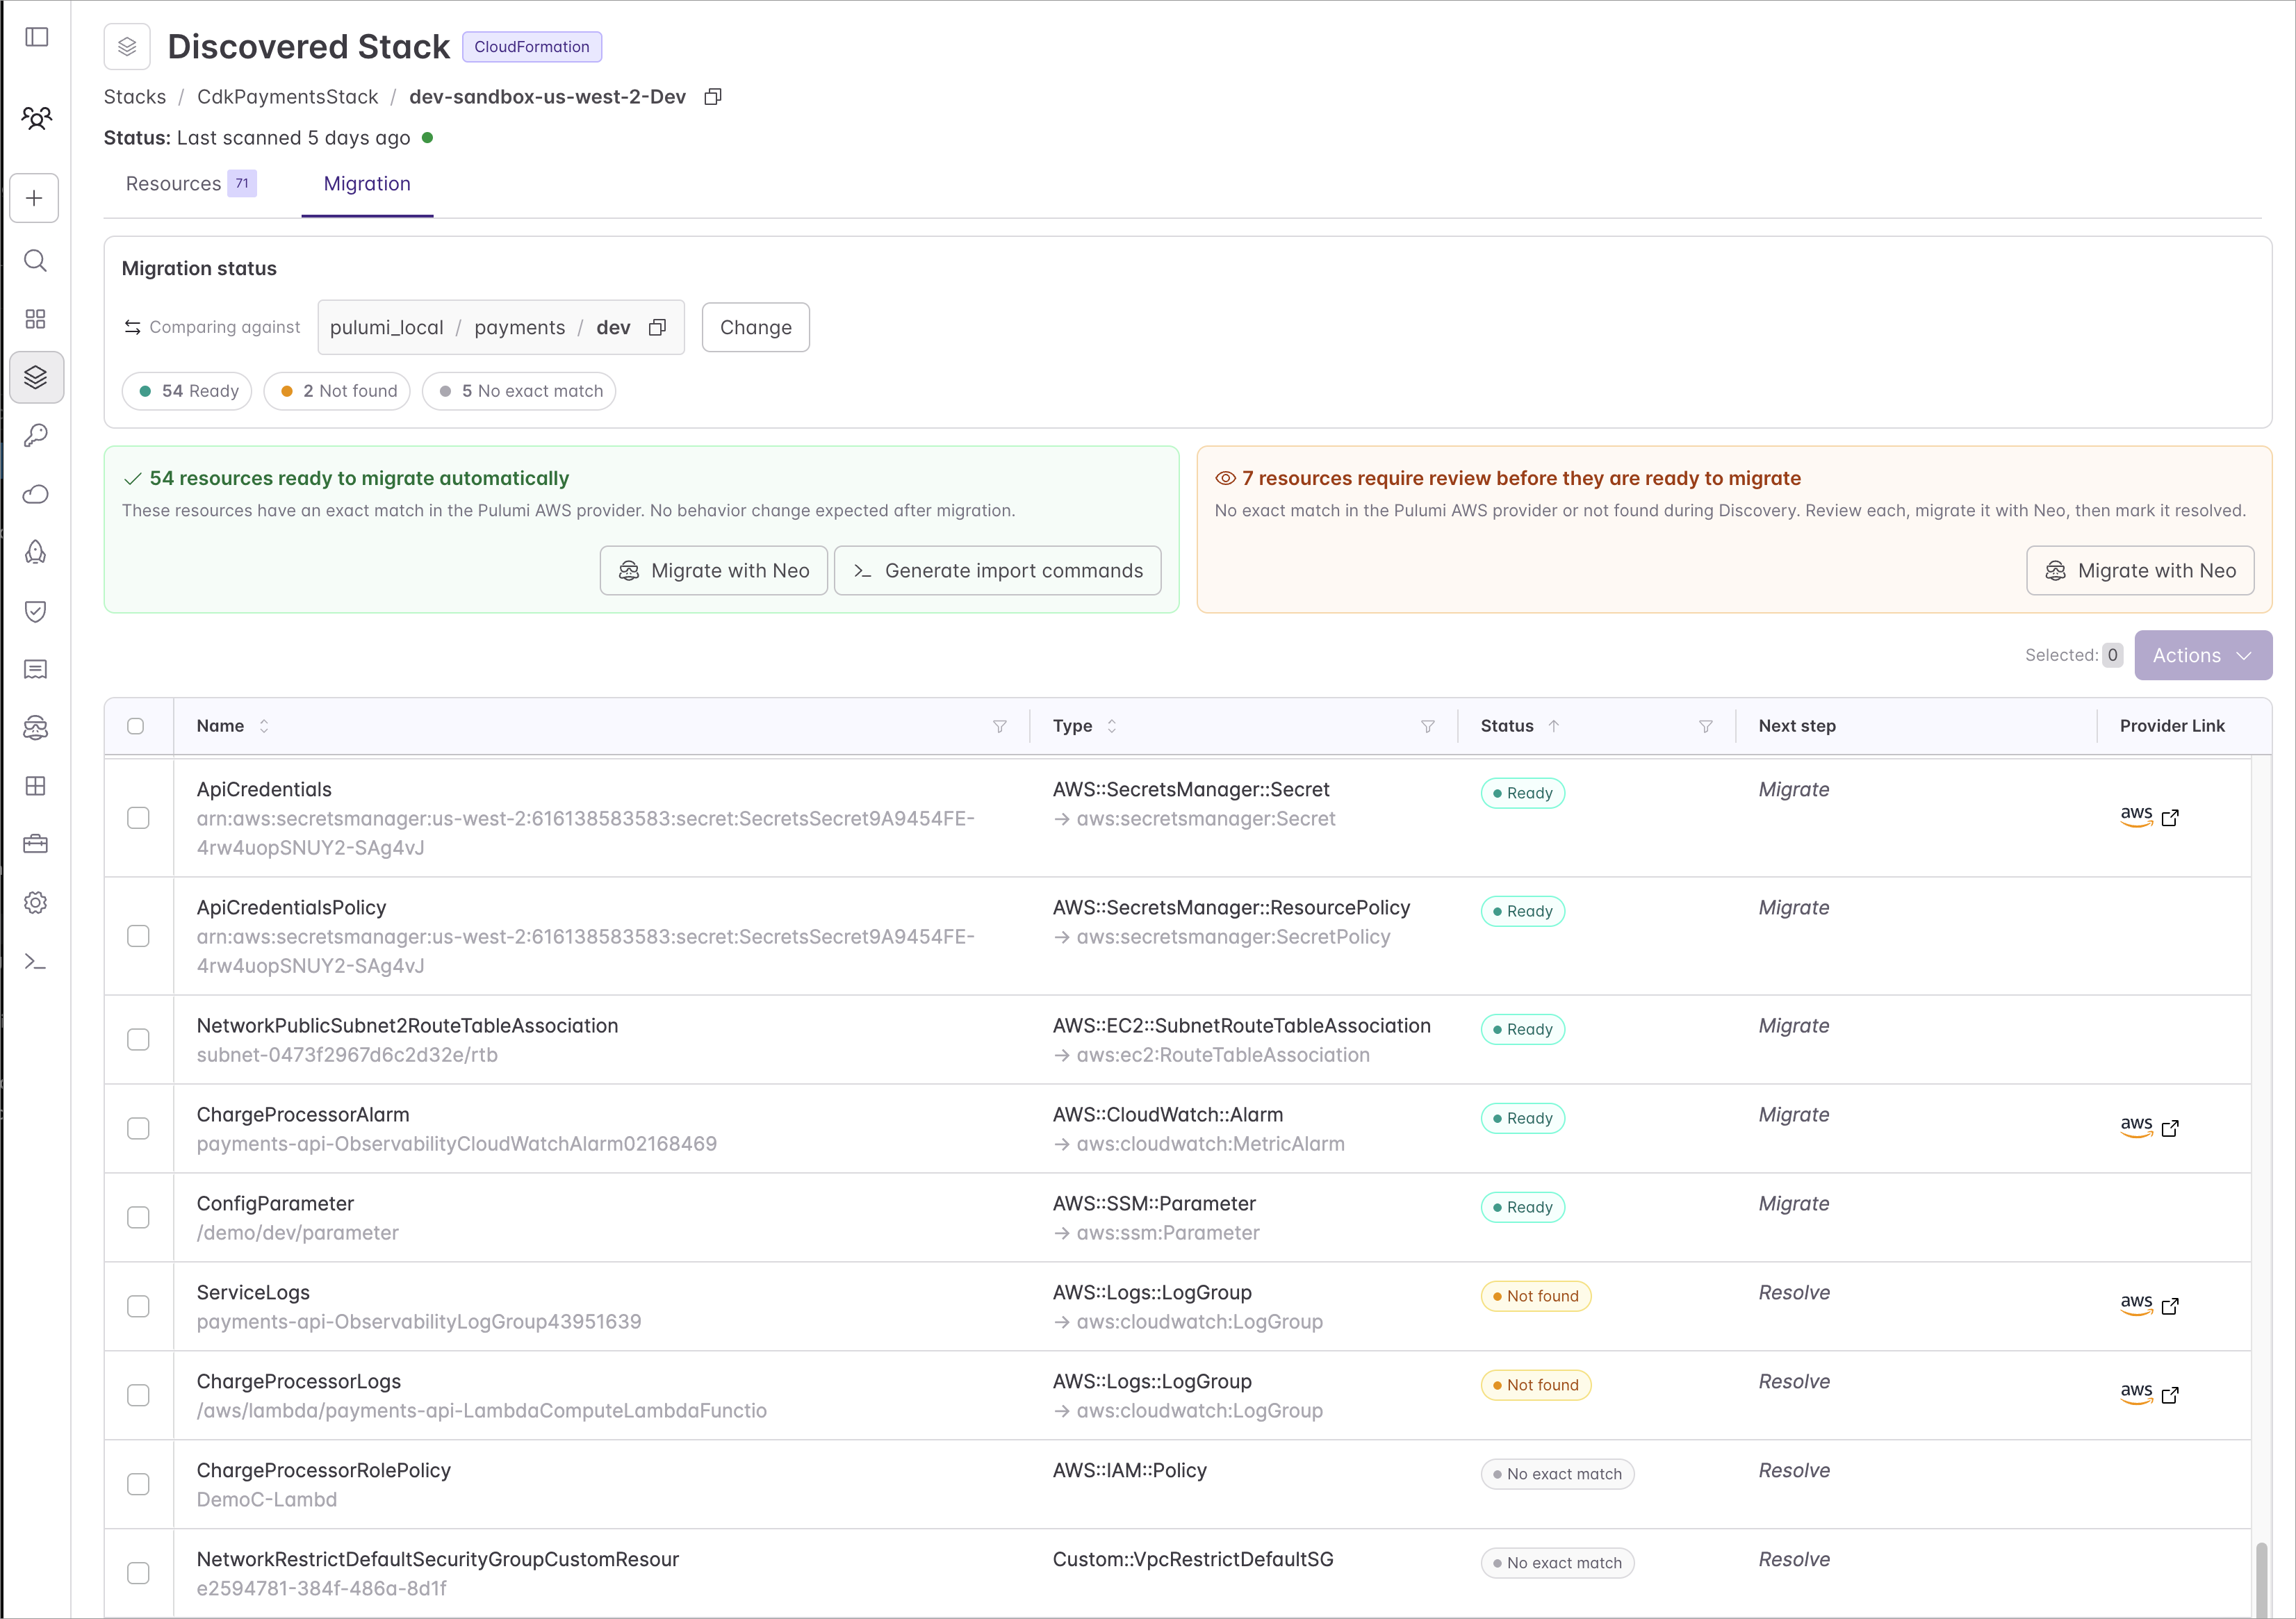Click the Ready status badge for ConfigParameter
The height and width of the screenshot is (1619, 2296).
point(1522,1207)
